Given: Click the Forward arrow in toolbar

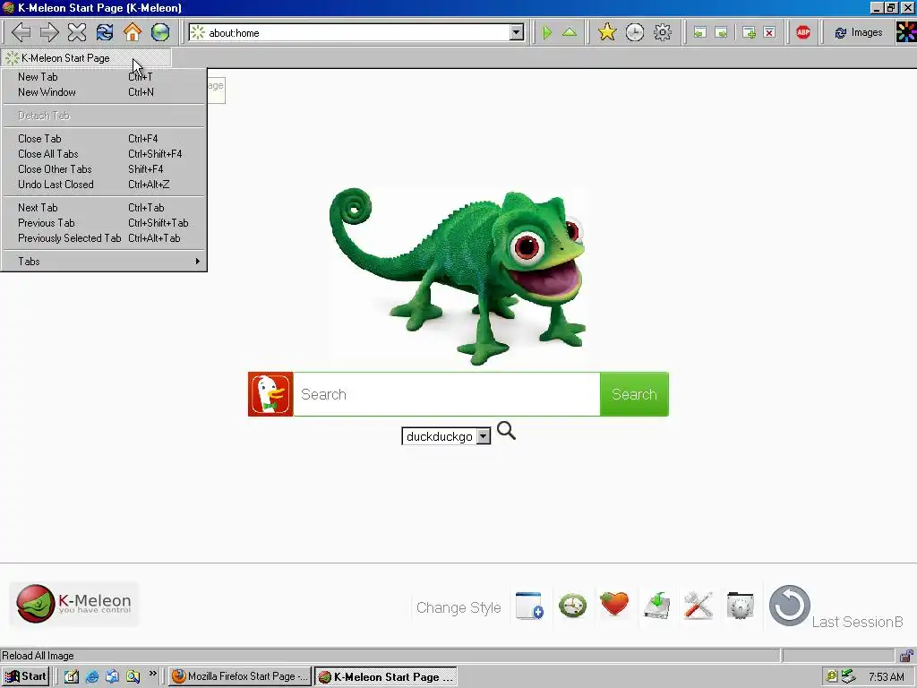Looking at the screenshot, I should click(49, 32).
